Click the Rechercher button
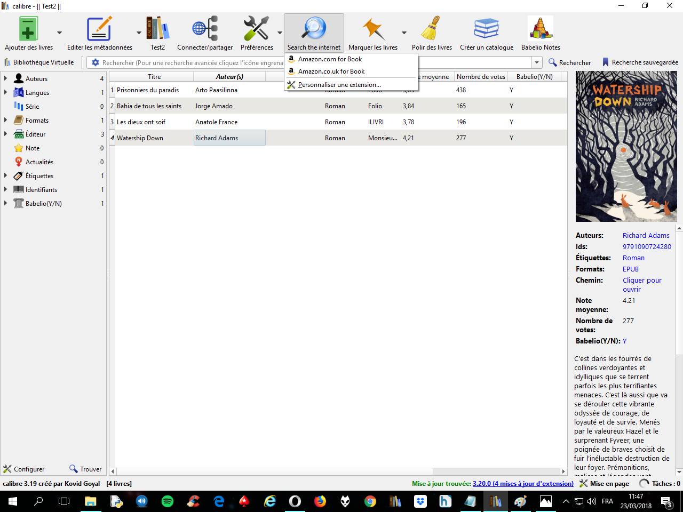The image size is (683, 512). coord(569,62)
